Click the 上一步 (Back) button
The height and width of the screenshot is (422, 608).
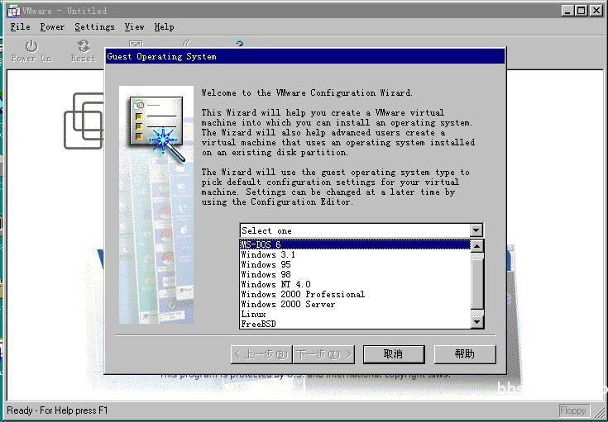coord(261,353)
